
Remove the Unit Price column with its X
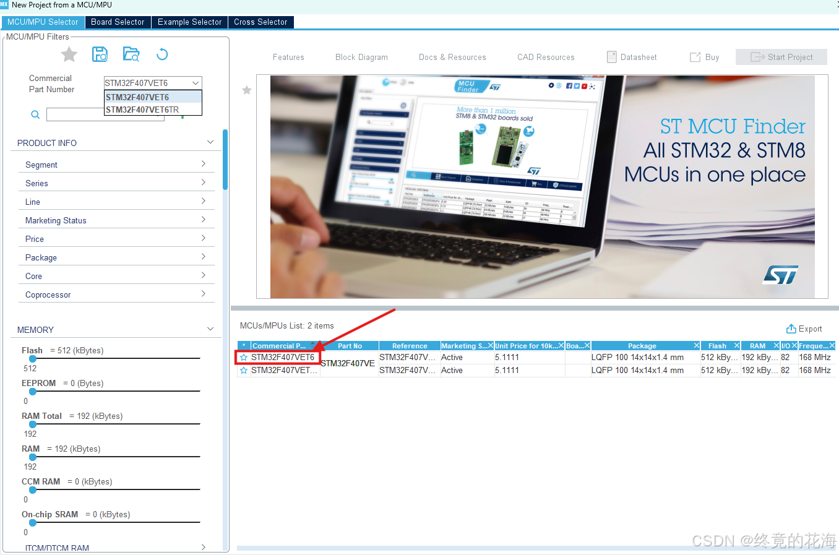(x=561, y=346)
